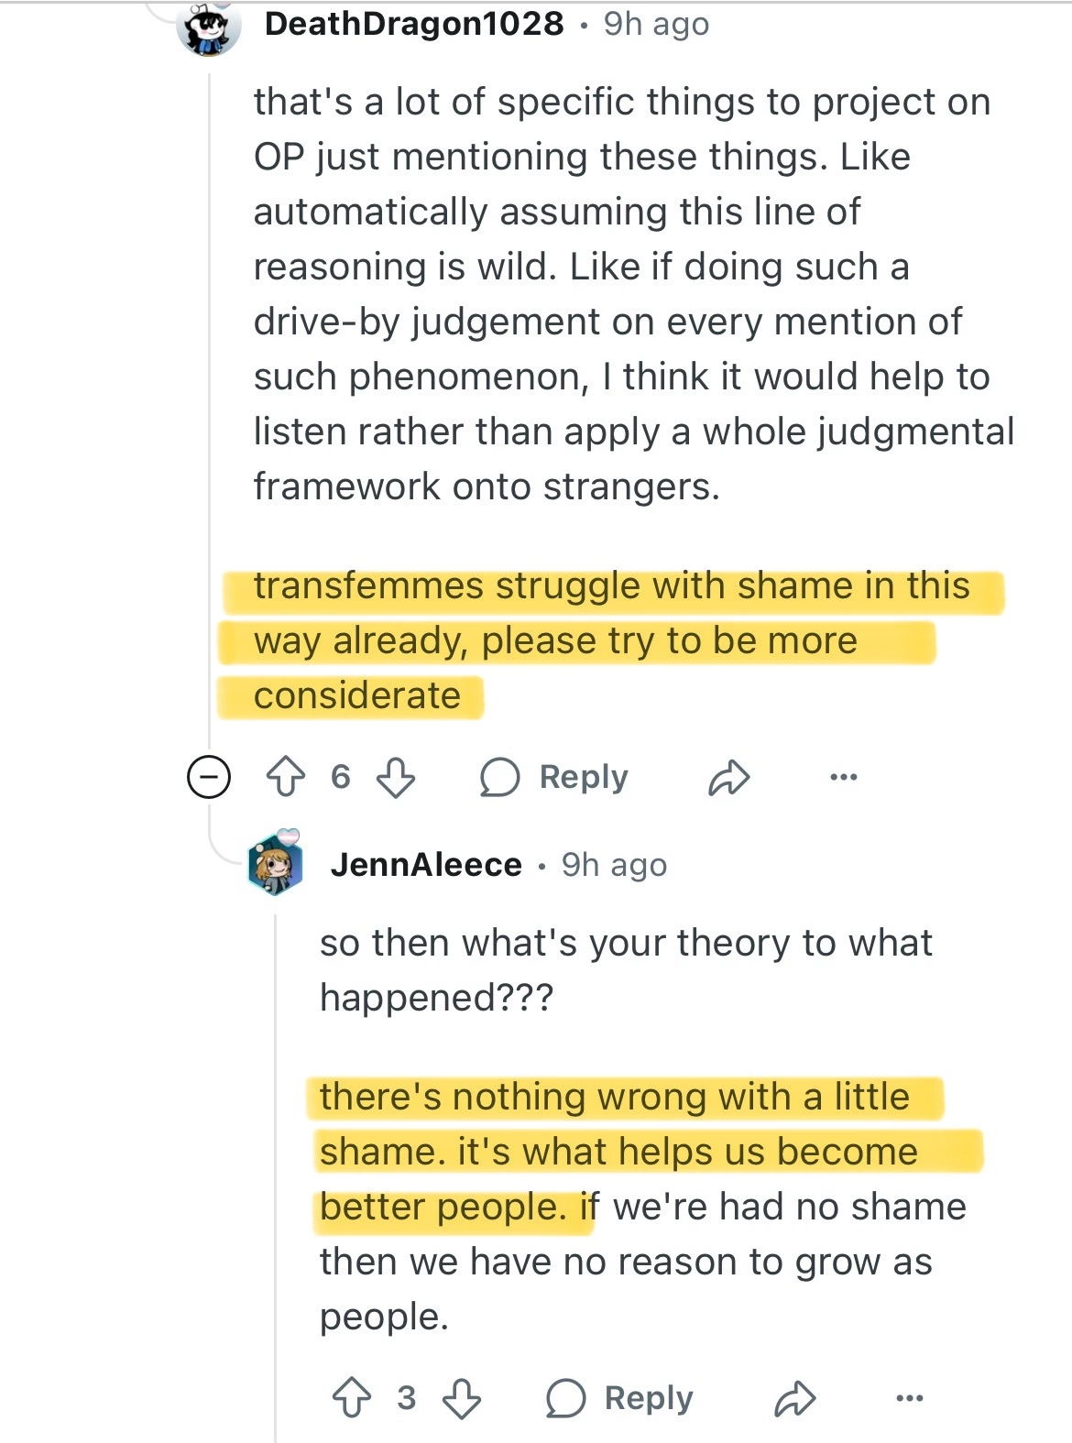Downvote DeathDragon1028's comment
The width and height of the screenshot is (1072, 1443).
[x=396, y=777]
